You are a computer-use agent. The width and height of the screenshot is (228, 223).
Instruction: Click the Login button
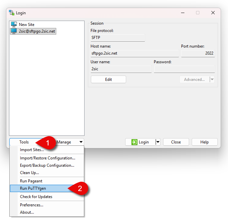pyautogui.click(x=140, y=142)
